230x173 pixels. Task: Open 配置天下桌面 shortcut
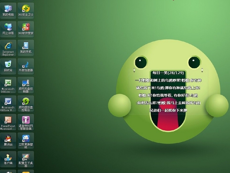click(26, 159)
